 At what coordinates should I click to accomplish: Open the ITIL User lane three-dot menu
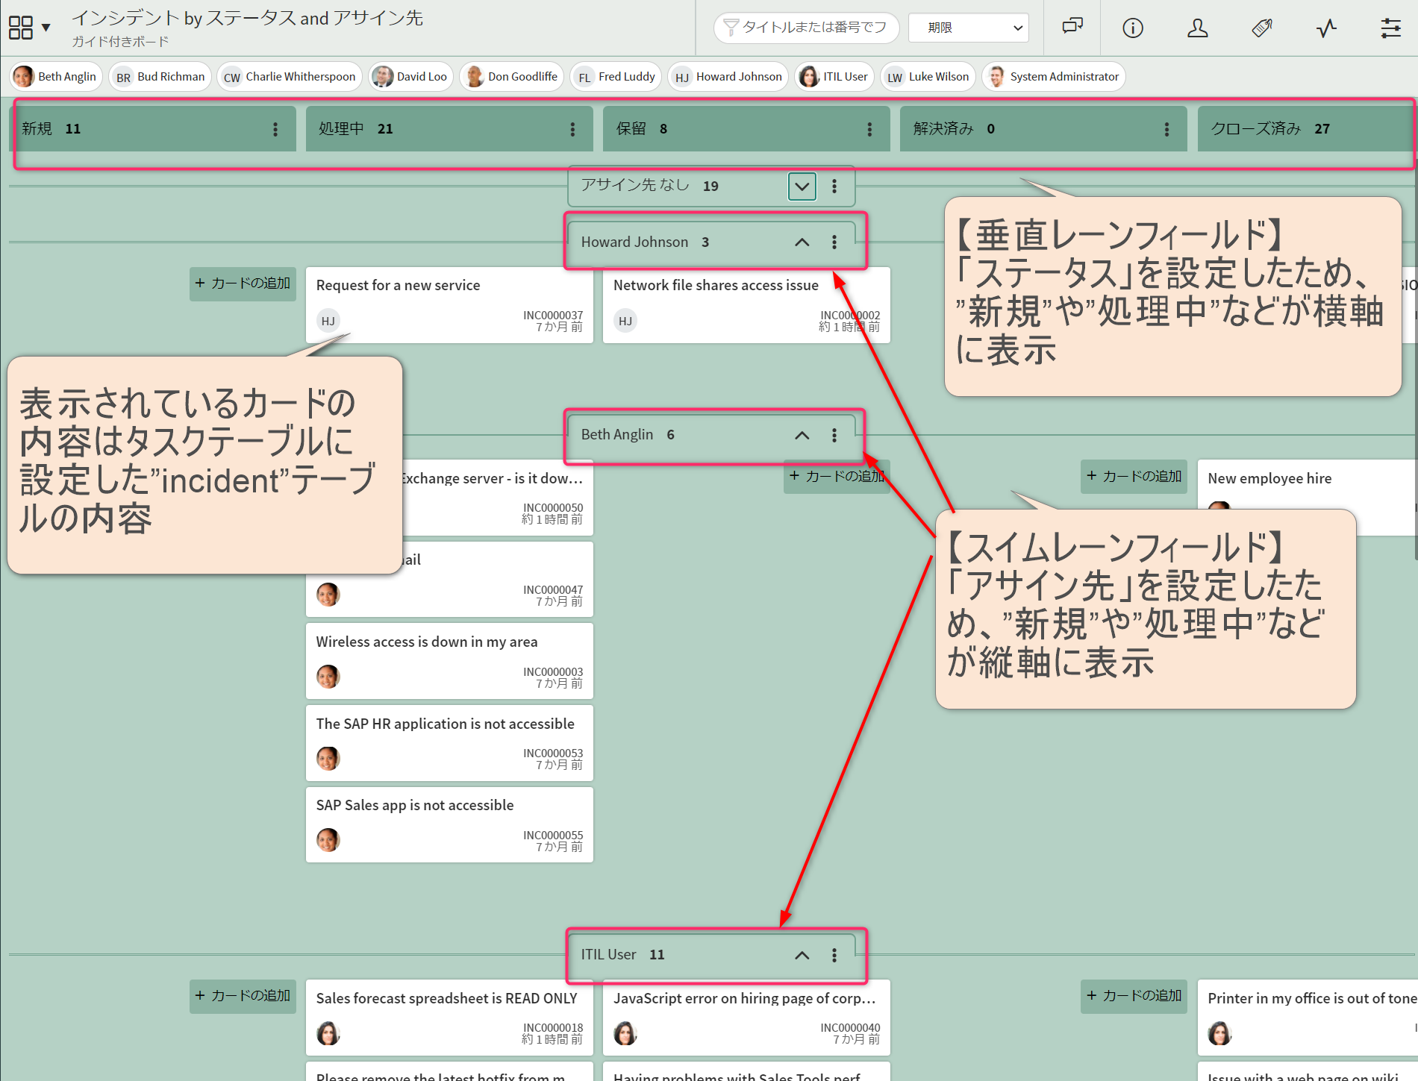click(834, 956)
